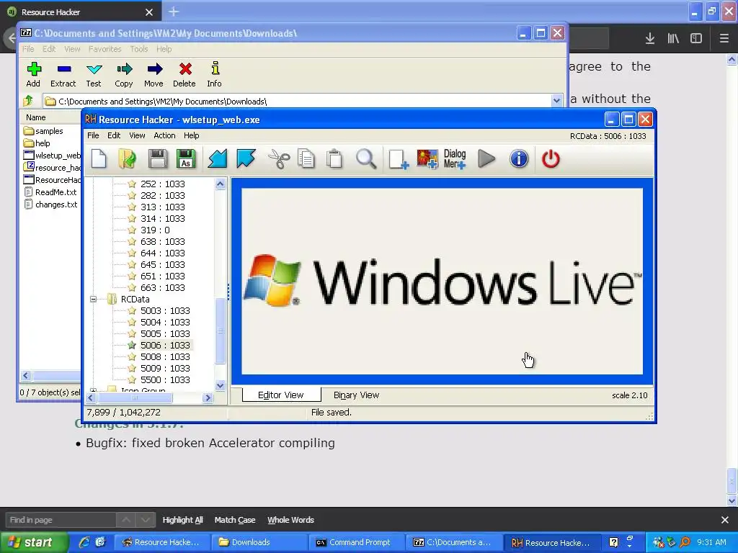Click the Info icon in 7-Zip

click(215, 74)
